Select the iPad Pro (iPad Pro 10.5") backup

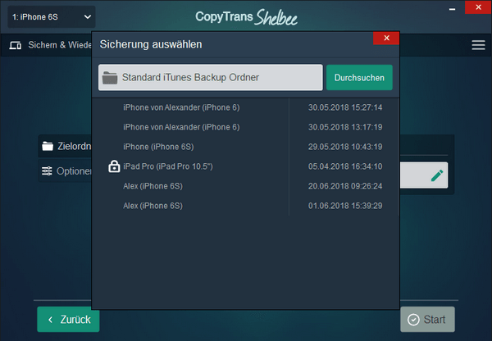(x=245, y=166)
